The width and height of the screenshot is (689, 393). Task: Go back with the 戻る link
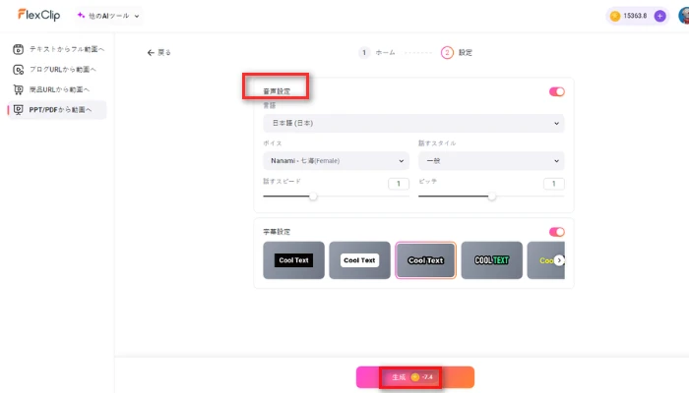158,52
